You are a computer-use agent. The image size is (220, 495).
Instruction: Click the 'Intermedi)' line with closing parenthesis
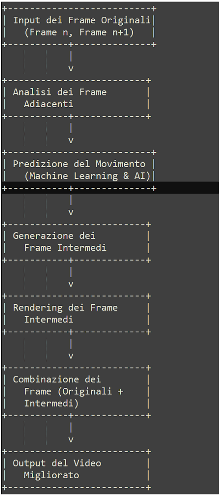click(52, 404)
